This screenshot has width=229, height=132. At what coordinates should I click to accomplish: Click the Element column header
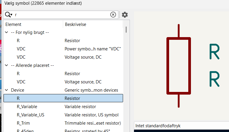coord(33,24)
